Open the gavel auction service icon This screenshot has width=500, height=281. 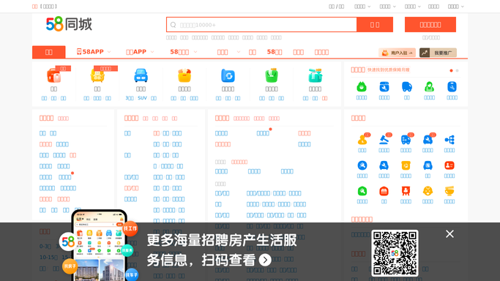tap(384, 140)
